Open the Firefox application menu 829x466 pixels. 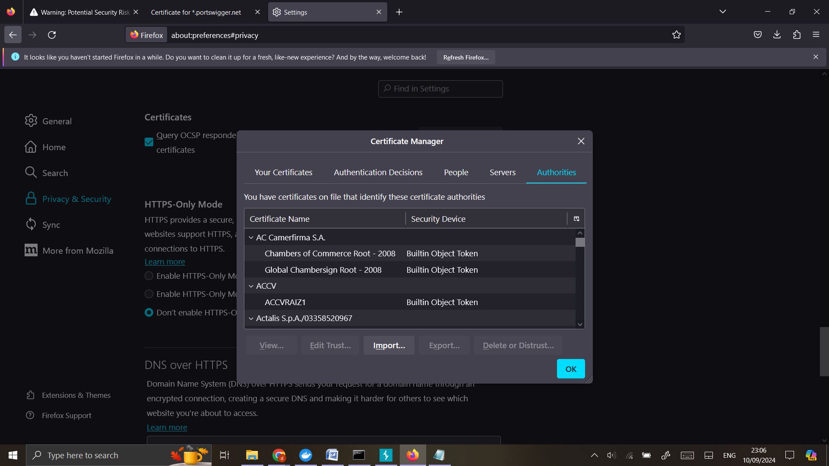point(816,35)
